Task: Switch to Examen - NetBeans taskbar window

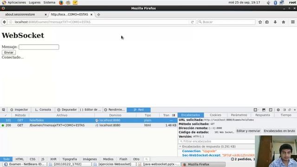Action: (x=24, y=164)
